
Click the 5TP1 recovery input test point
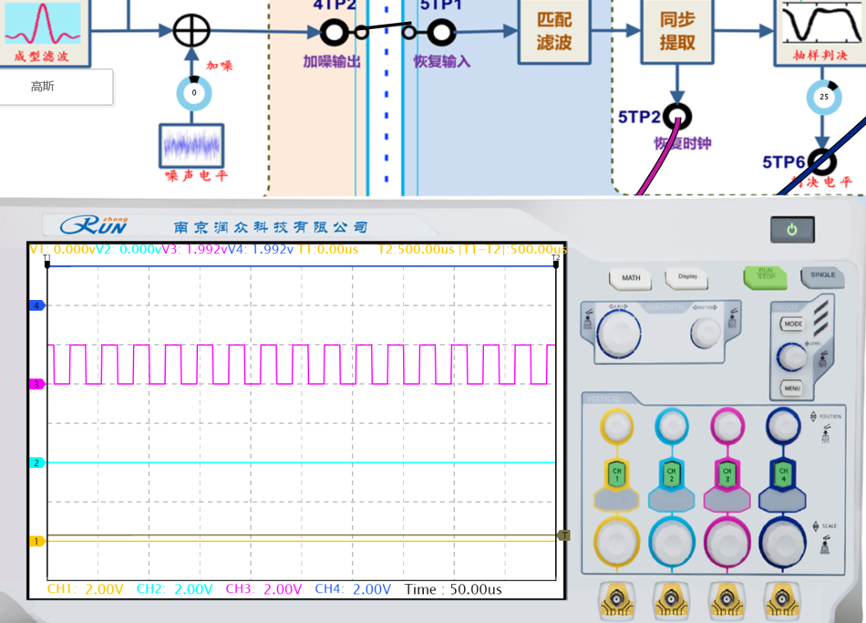coord(441,33)
